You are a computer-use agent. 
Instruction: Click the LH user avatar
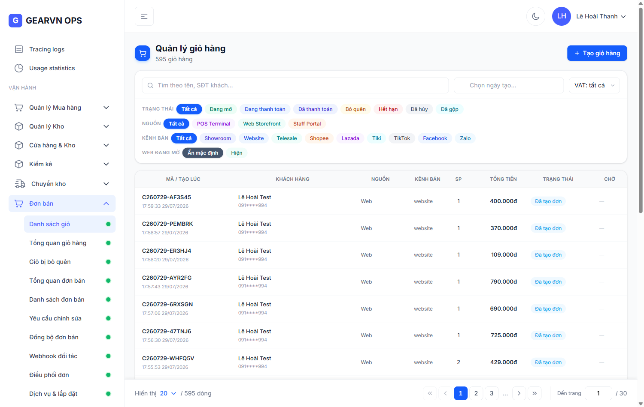pyautogui.click(x=562, y=16)
